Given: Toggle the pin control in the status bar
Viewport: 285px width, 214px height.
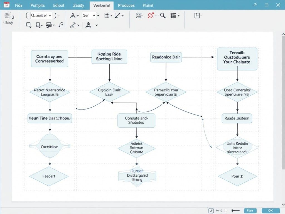Looking at the screenshot, I should pos(211,210).
